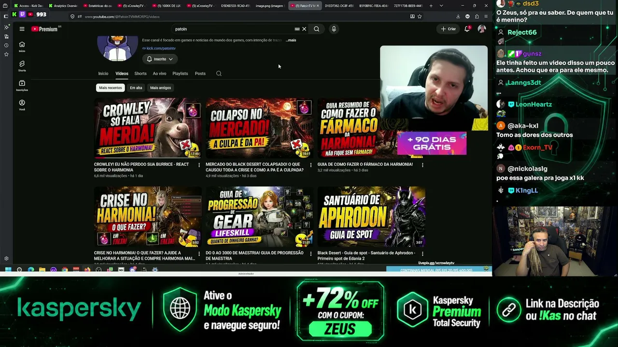Switch to the 'image.png' browser tab

pos(269,6)
